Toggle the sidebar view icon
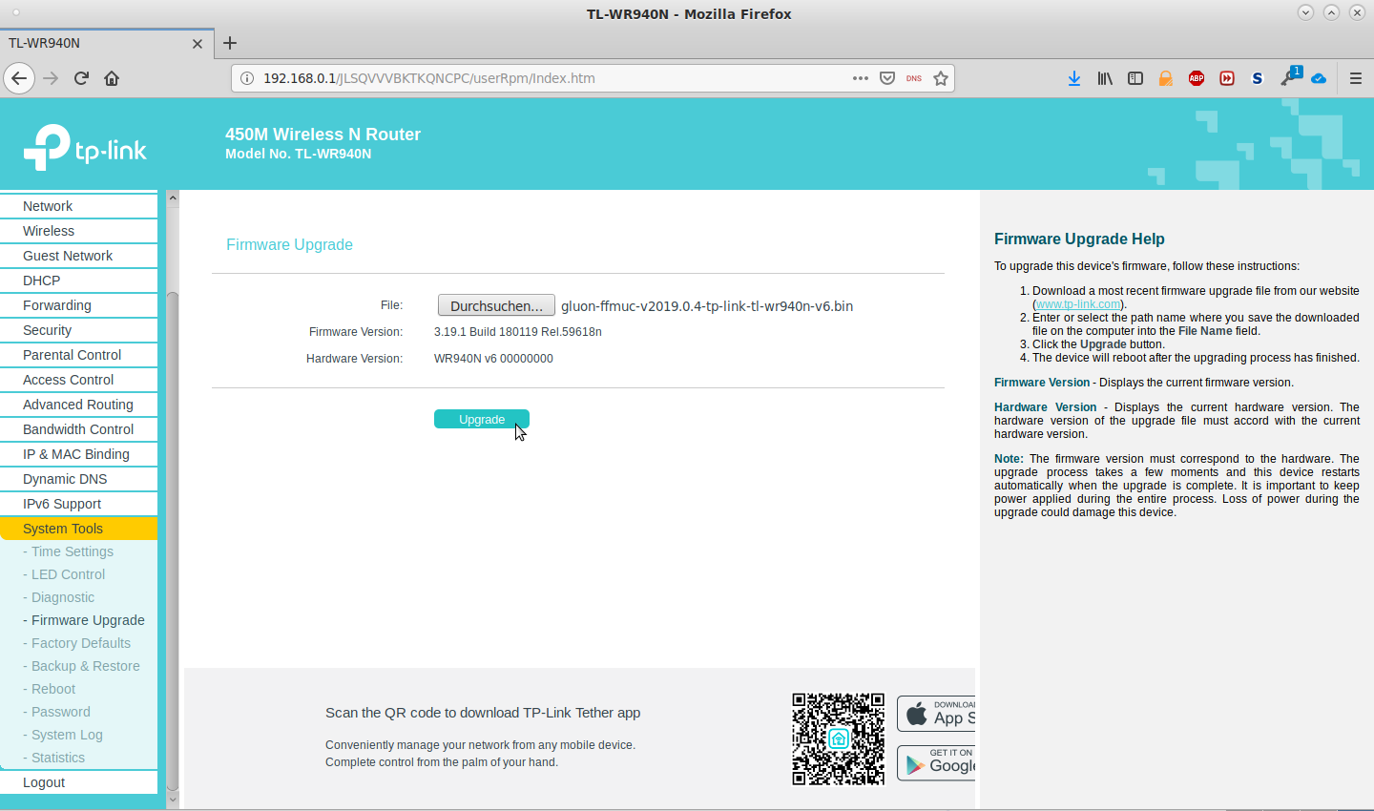 pyautogui.click(x=1135, y=78)
